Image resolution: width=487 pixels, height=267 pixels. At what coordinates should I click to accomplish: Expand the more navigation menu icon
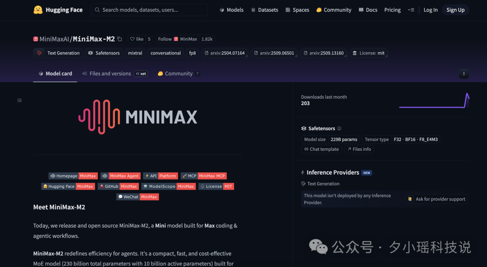click(x=411, y=10)
